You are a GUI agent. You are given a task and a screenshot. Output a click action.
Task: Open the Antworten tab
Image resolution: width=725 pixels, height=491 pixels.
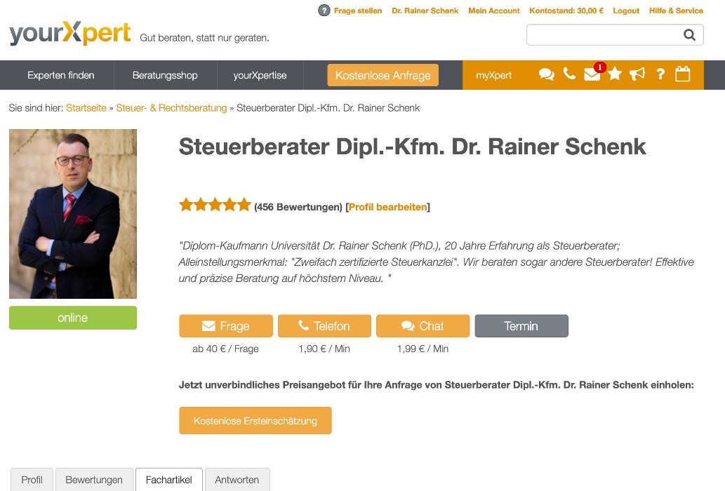click(237, 480)
